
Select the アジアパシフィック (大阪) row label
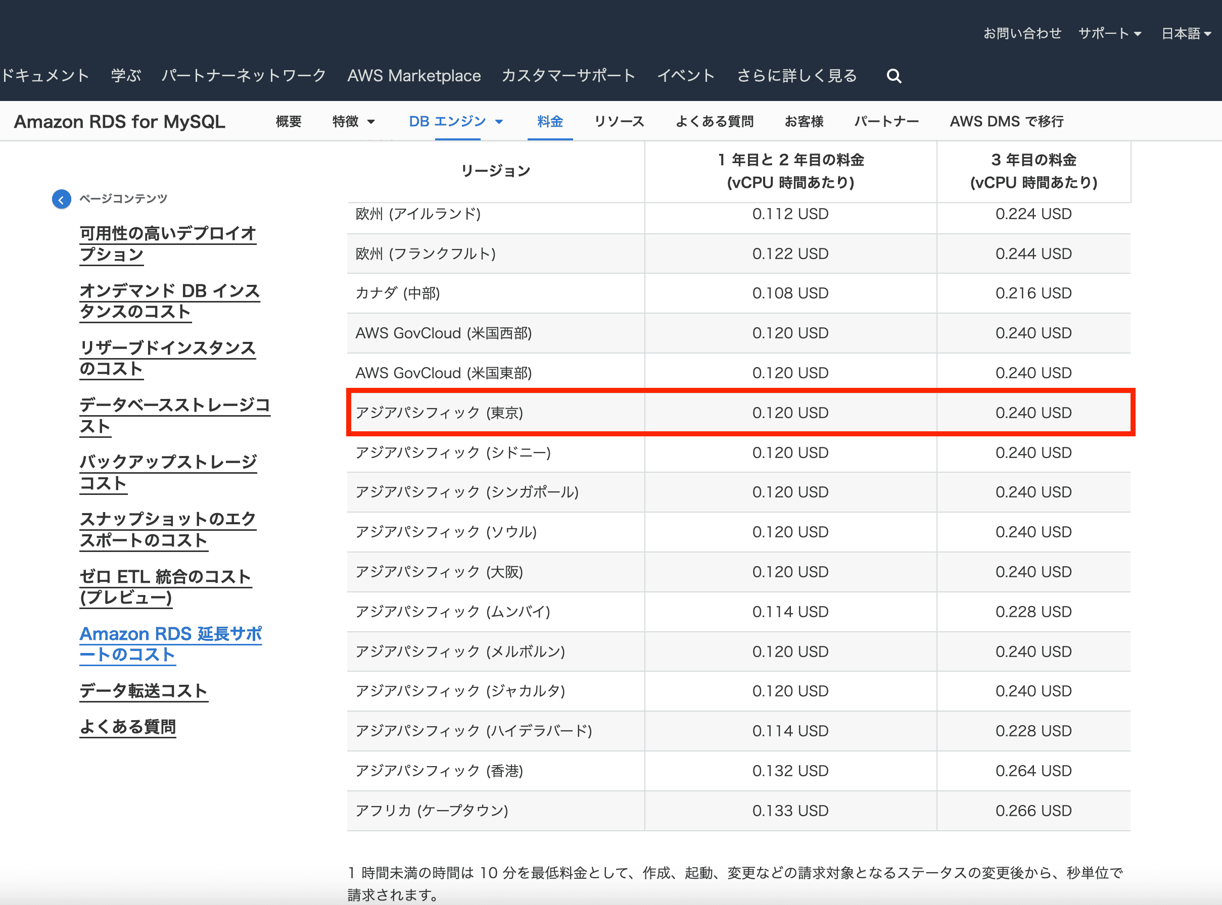[439, 572]
